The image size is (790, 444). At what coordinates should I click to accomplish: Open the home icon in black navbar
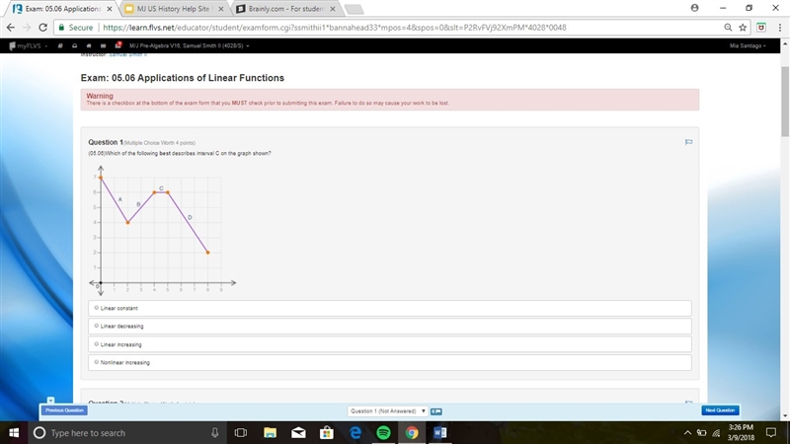click(89, 45)
